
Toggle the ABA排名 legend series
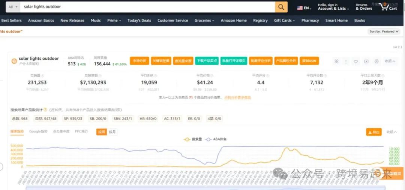pyautogui.click(x=216, y=139)
